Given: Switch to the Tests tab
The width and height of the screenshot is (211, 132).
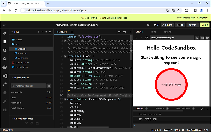Looking at the screenshot, I should (154, 32).
